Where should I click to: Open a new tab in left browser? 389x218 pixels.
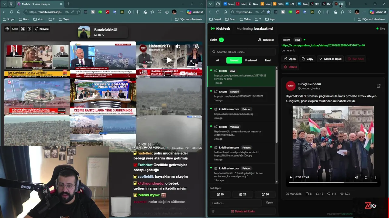click(68, 4)
